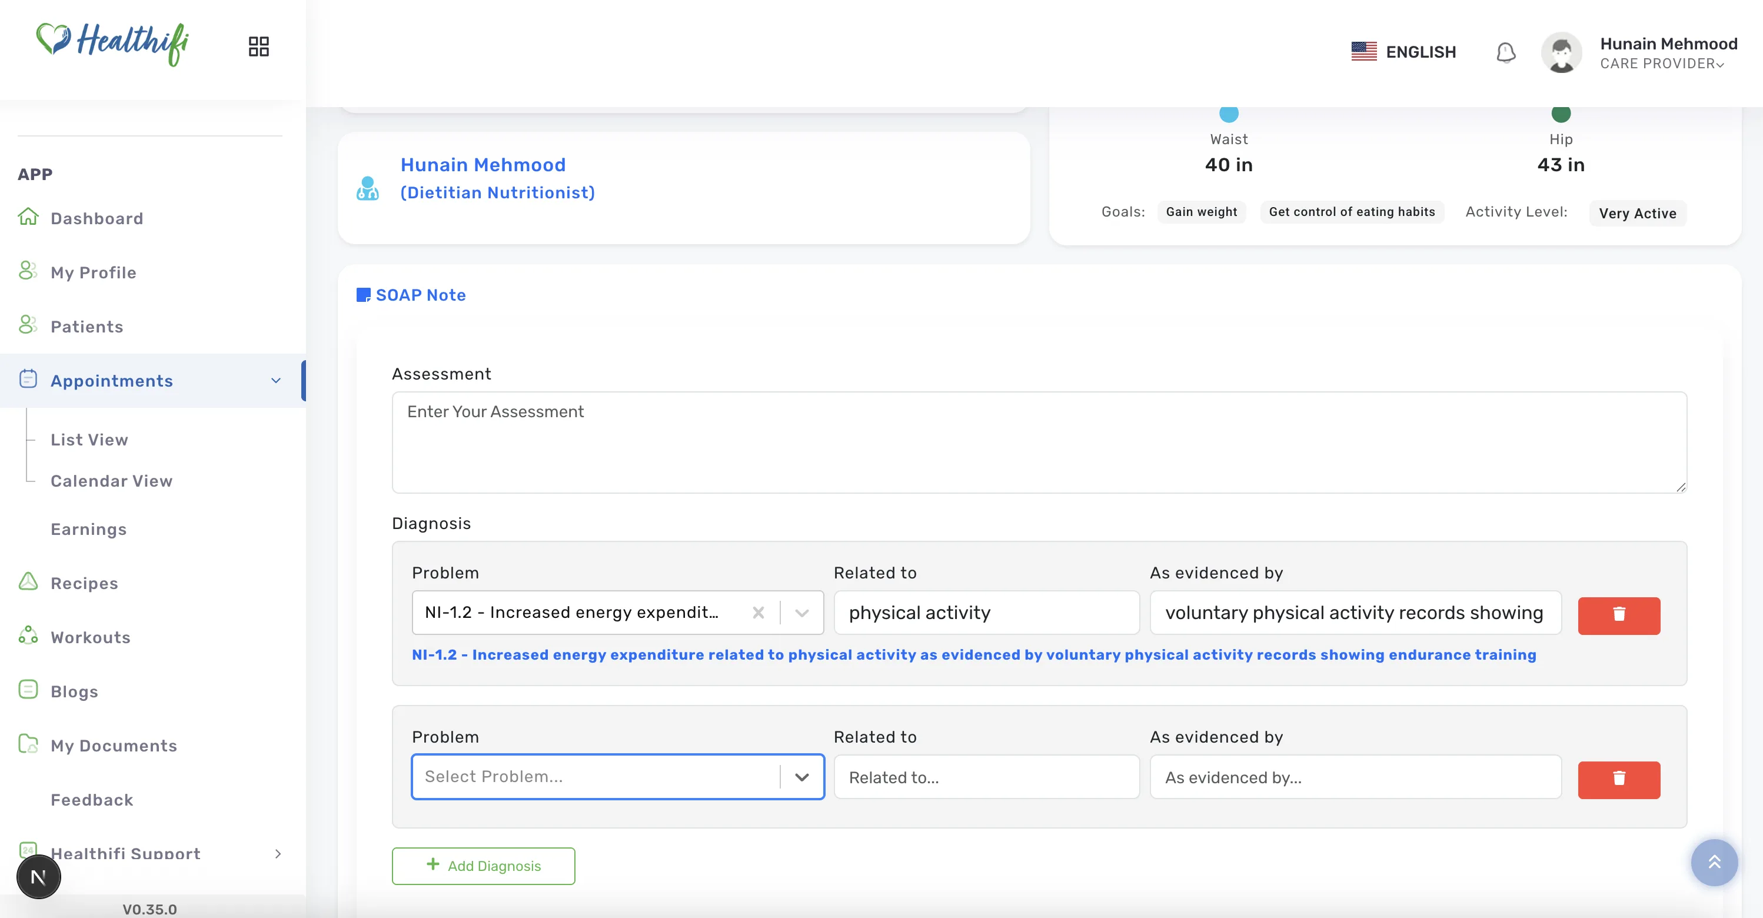Click the Appointments calendar icon
The height and width of the screenshot is (918, 1763).
28,378
